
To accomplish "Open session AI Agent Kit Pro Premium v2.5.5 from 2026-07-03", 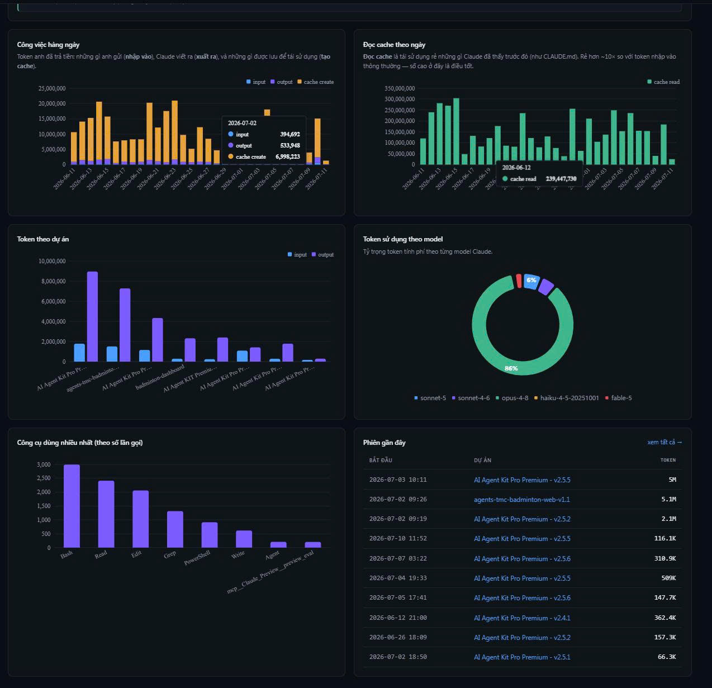I will point(522,480).
